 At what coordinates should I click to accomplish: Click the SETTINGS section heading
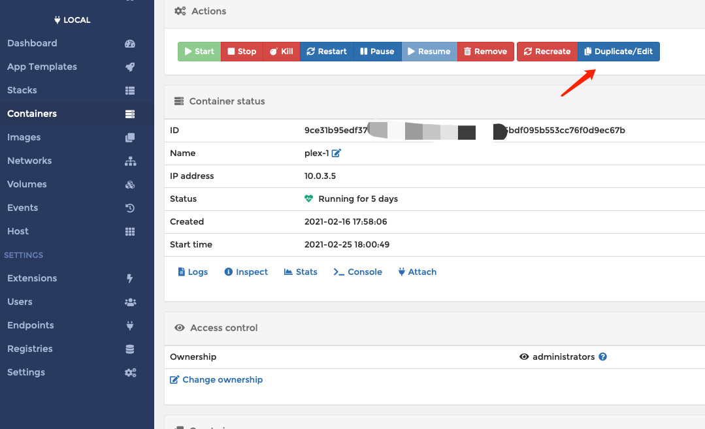(24, 255)
